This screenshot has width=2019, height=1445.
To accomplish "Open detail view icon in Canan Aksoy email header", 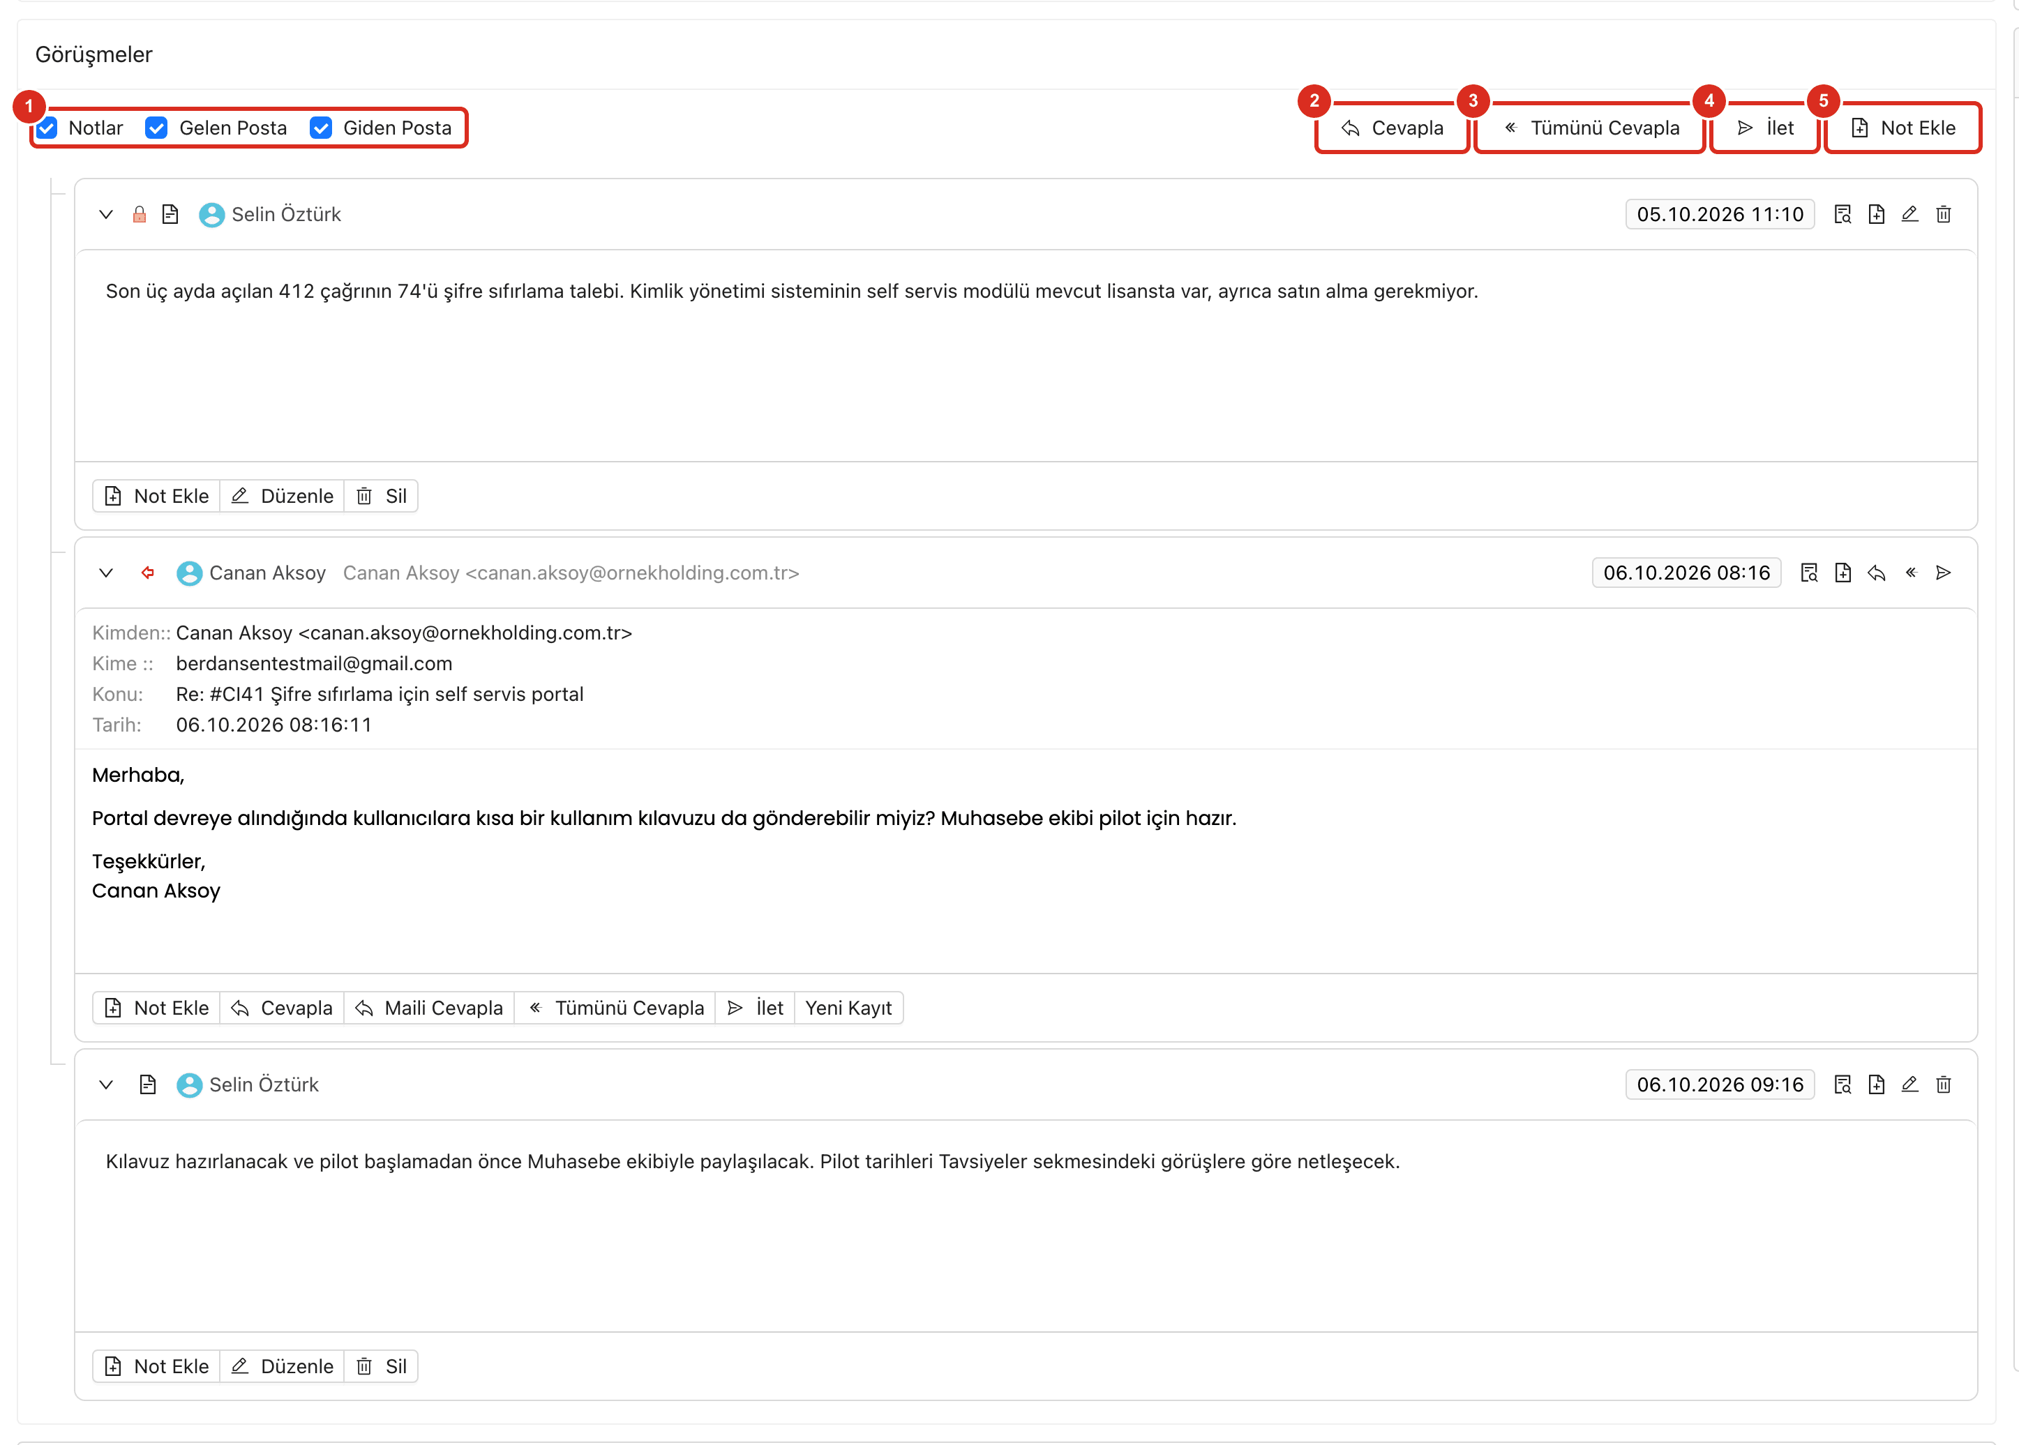I will (1809, 573).
